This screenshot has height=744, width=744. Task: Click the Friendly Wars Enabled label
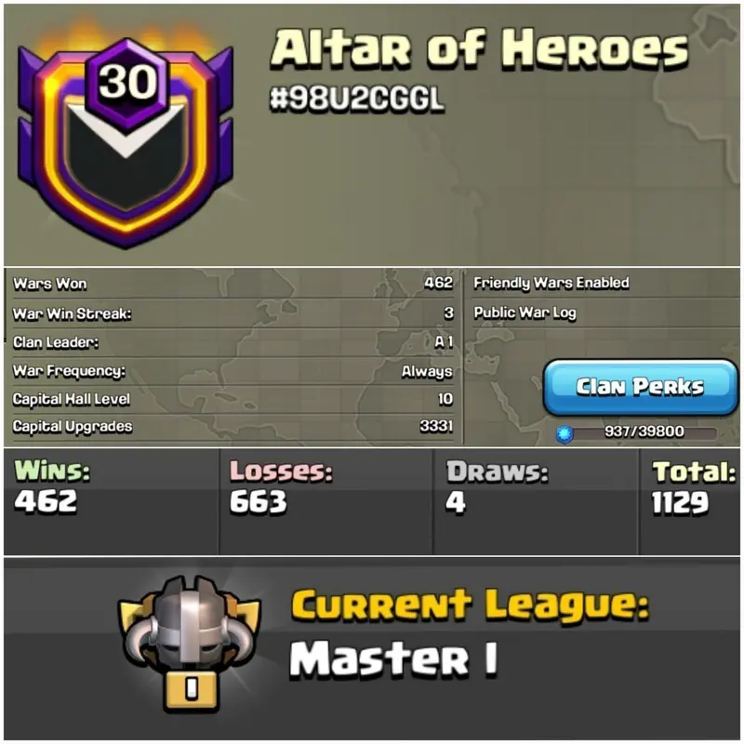[x=551, y=284]
